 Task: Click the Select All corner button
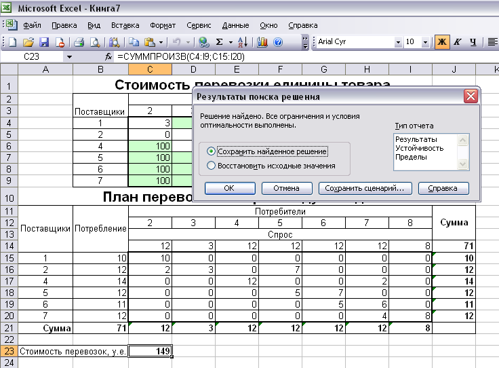9,69
